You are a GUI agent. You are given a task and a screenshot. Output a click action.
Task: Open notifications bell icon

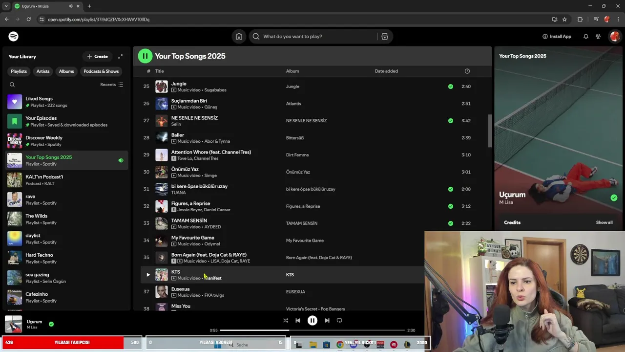tap(585, 36)
